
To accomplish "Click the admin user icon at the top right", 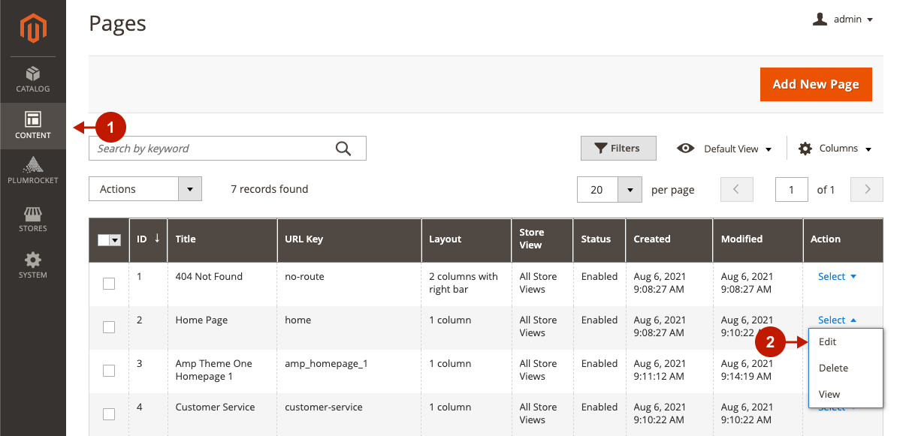I will (x=820, y=19).
